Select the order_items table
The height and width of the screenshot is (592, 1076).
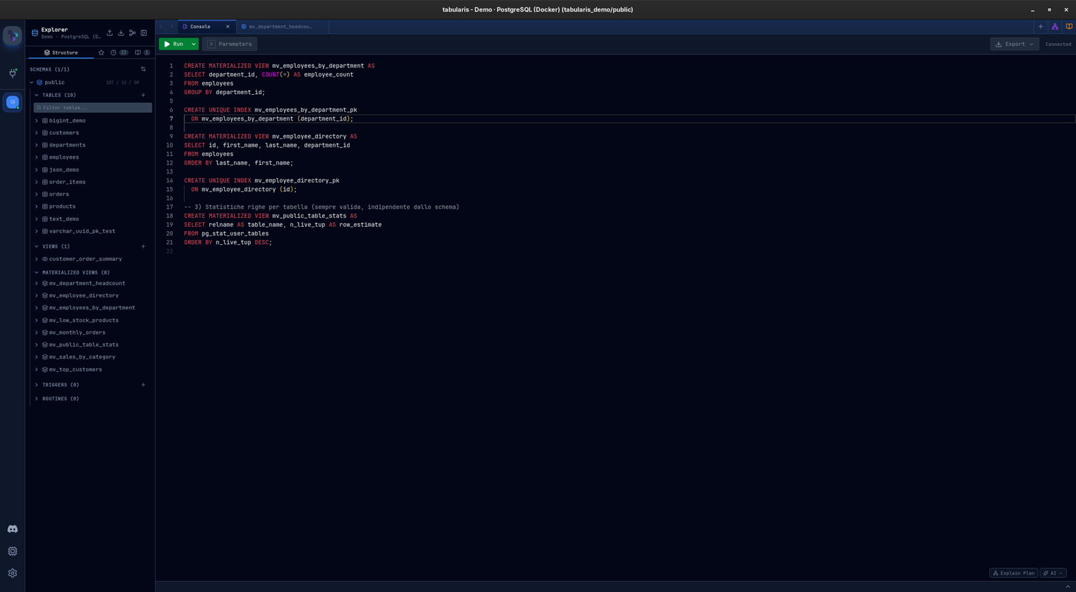point(67,182)
